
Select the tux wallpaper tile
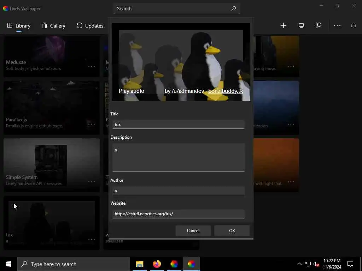tap(52, 223)
